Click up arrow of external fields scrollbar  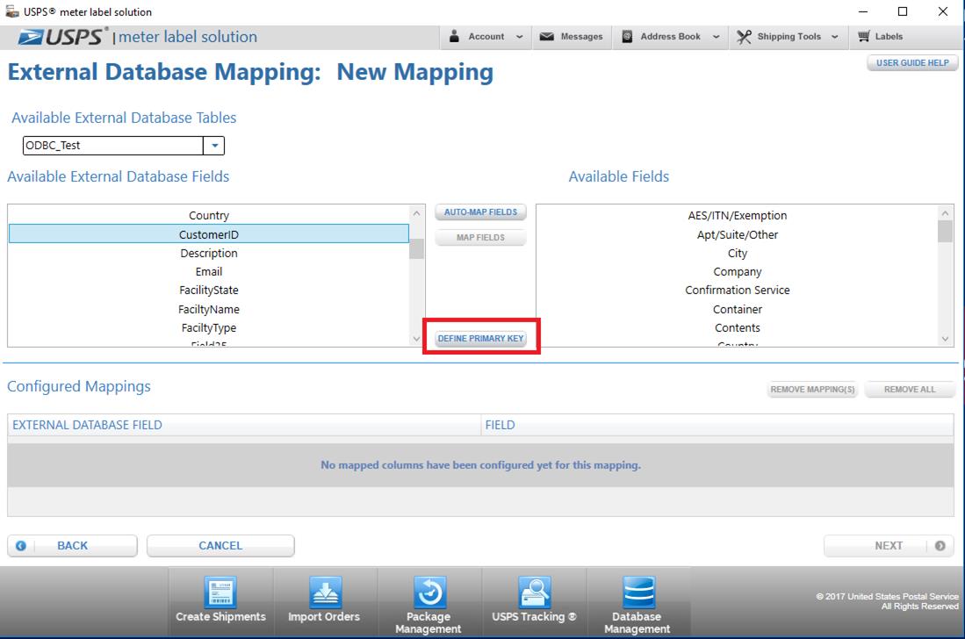[417, 213]
